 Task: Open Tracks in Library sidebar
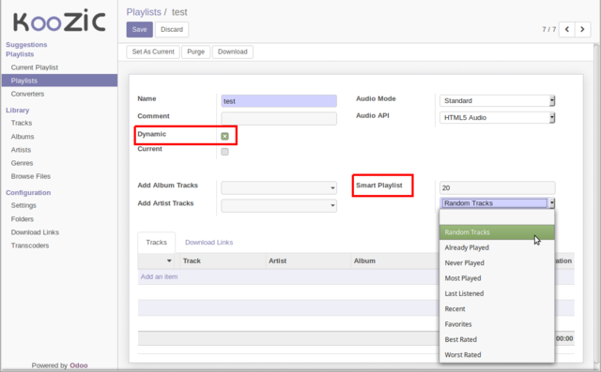(x=22, y=123)
